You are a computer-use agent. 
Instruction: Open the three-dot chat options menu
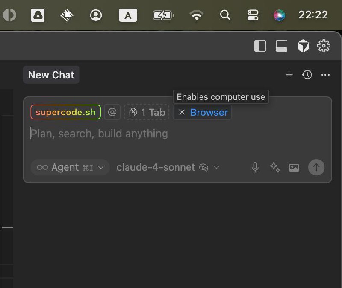[325, 75]
